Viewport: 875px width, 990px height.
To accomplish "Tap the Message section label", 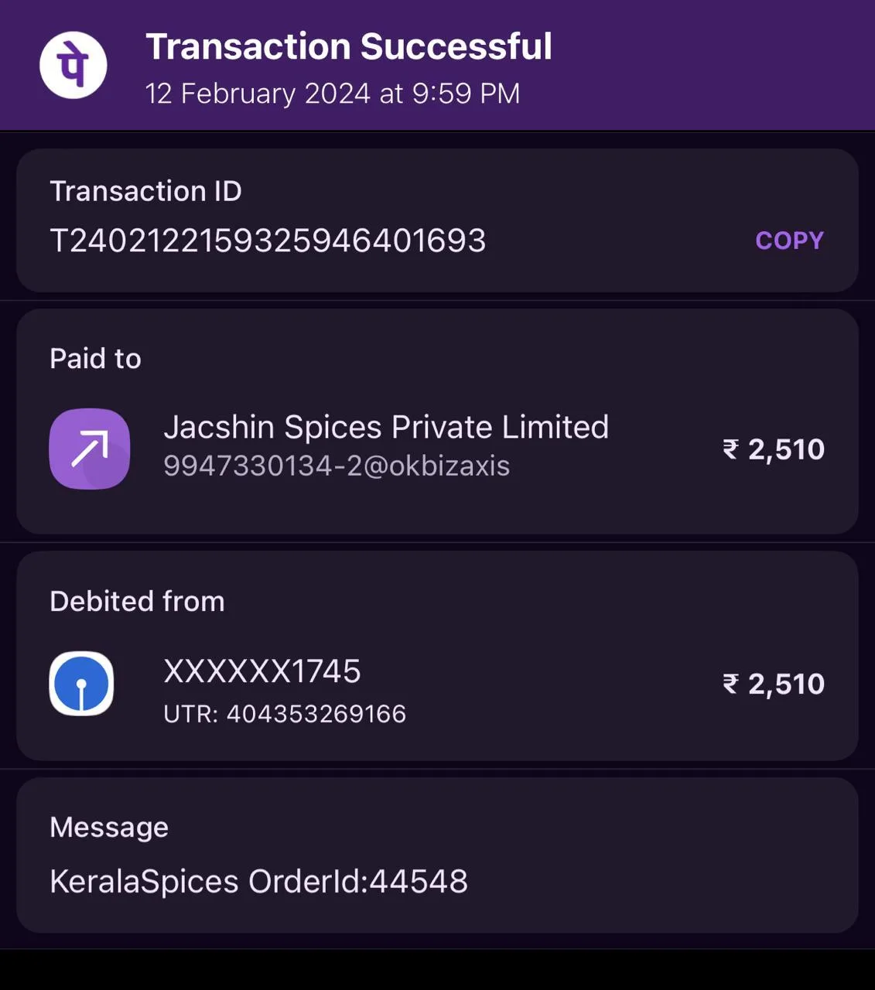I will (x=109, y=828).
